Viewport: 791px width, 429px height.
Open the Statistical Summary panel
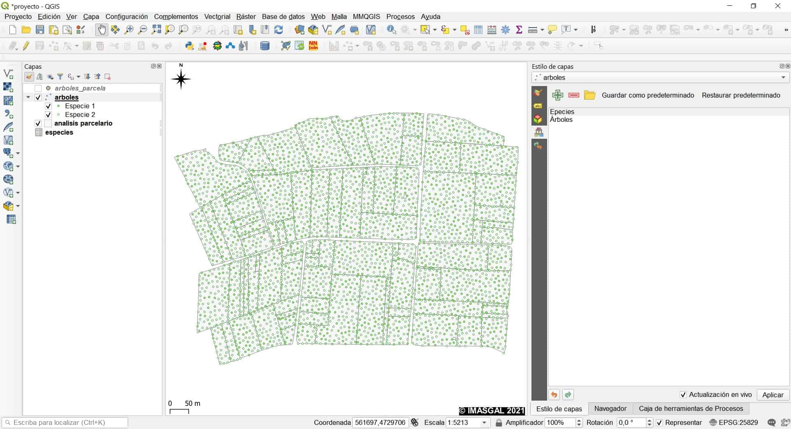pyautogui.click(x=519, y=29)
